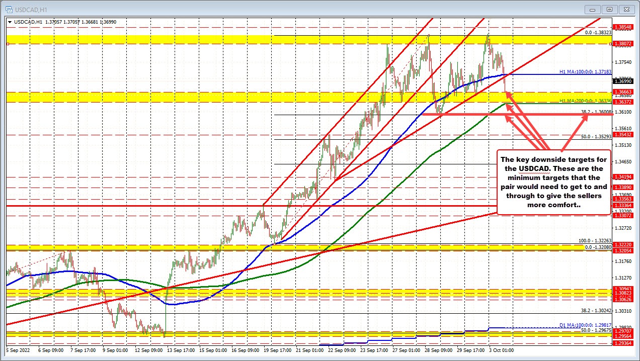Click the 1.33364 red price tag
The width and height of the screenshot is (640, 361).
(623, 205)
